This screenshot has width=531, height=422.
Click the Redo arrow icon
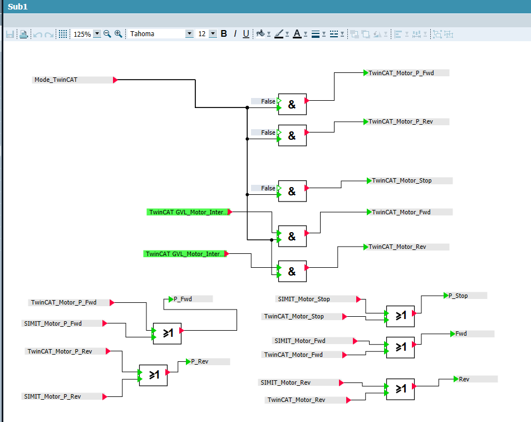[x=49, y=35]
